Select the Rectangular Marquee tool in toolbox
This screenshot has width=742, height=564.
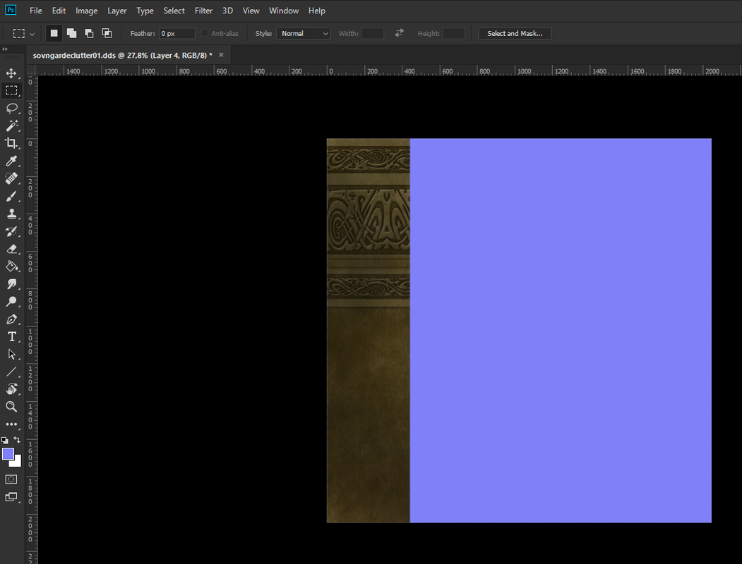point(11,90)
